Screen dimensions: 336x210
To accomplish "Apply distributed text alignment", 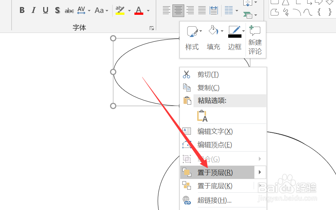I will tap(214, 10).
